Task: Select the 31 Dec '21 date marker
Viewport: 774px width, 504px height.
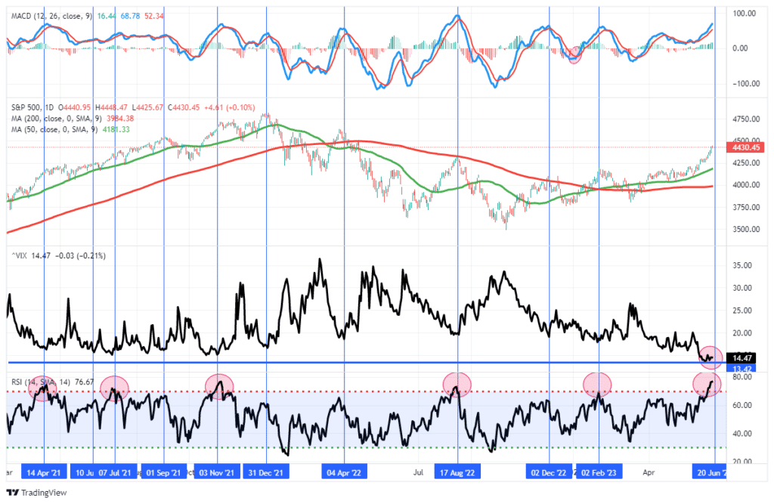Action: click(266, 472)
